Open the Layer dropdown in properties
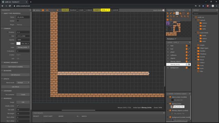 pyautogui.click(x=23, y=47)
